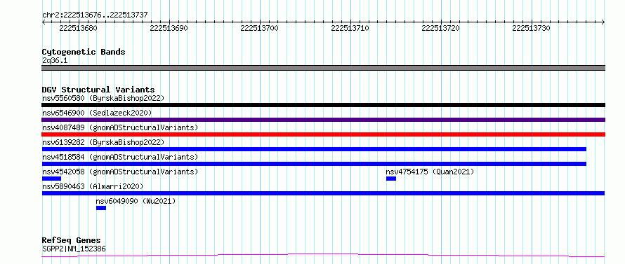This screenshot has width=625, height=264.
Task: Open variant nsv4542058 (gnomADStructuralVariants) label
Action: tap(120, 172)
